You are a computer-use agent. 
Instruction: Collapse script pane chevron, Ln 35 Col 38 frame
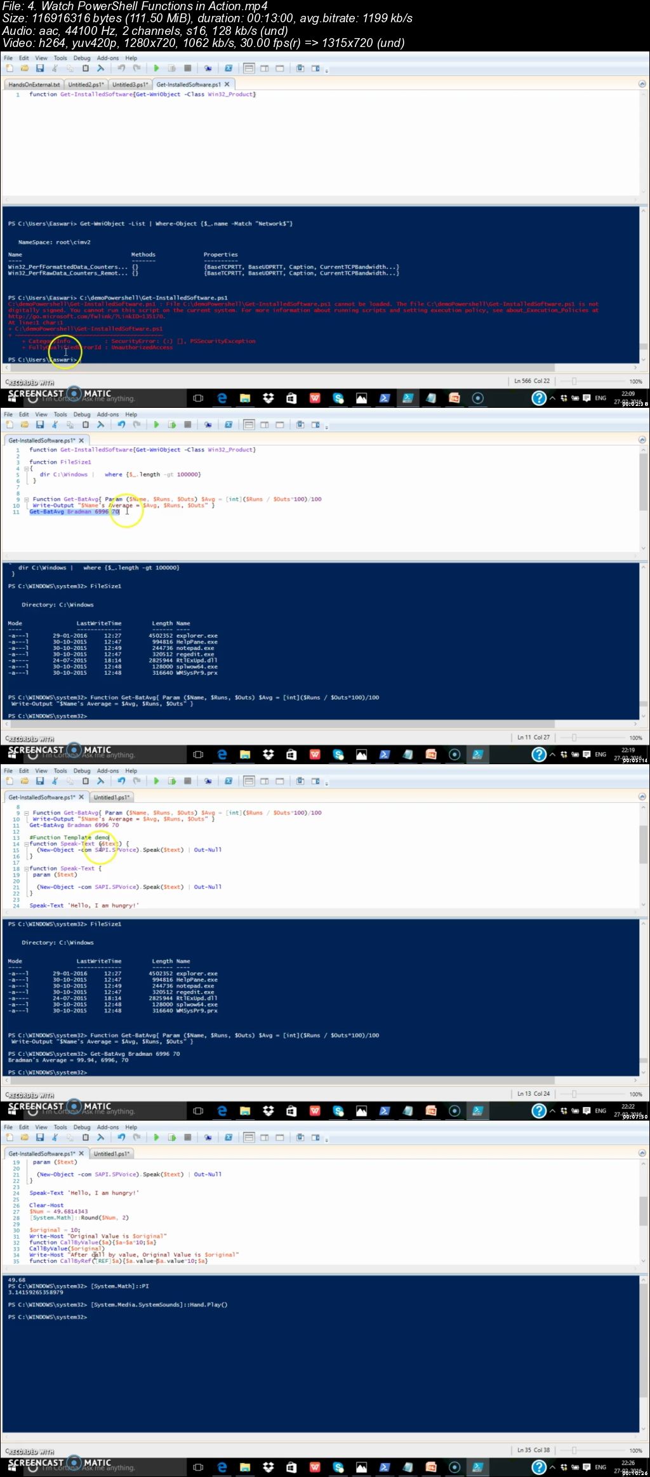point(642,1152)
